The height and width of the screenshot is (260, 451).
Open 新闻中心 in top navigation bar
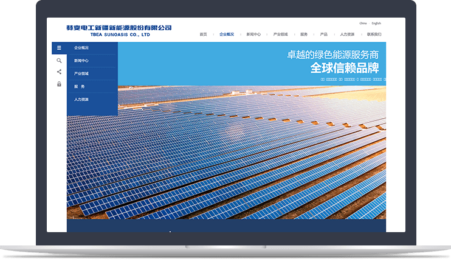pos(253,35)
